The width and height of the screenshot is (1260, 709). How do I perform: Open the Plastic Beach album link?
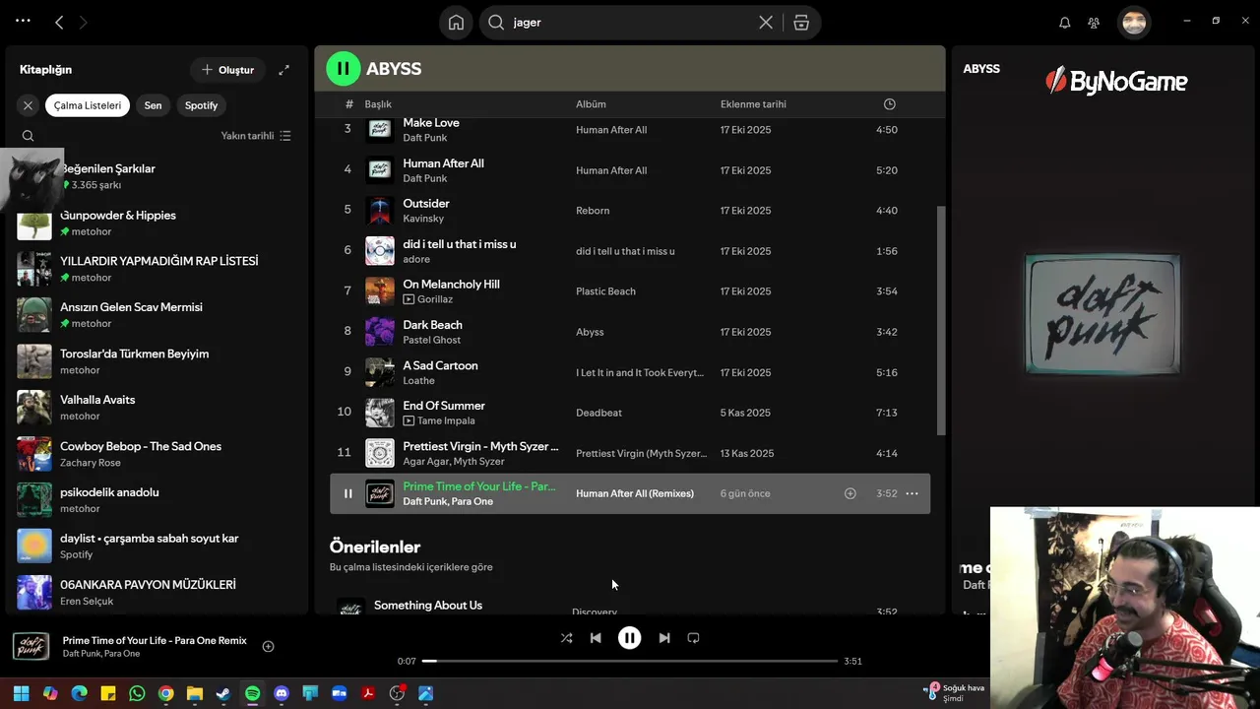pyautogui.click(x=605, y=291)
